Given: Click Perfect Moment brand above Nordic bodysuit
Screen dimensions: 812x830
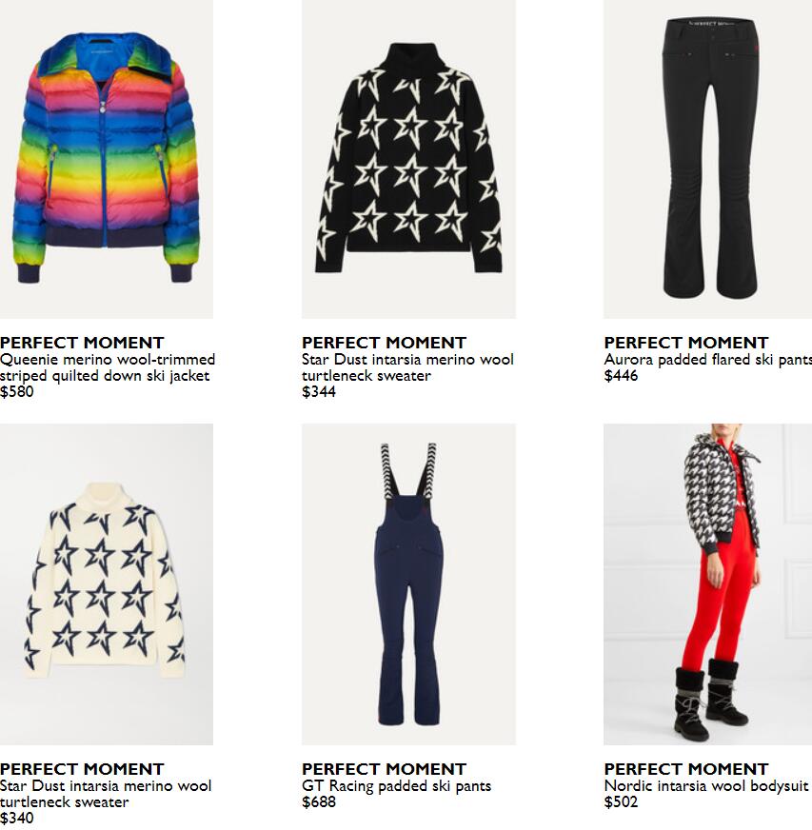Looking at the screenshot, I should coord(686,768).
